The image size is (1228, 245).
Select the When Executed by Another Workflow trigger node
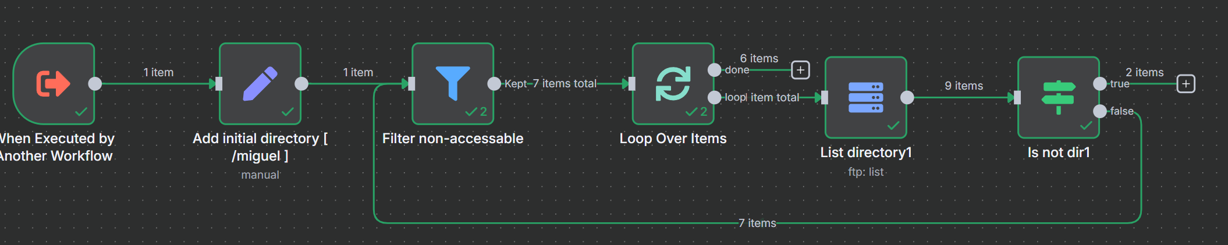(x=54, y=83)
